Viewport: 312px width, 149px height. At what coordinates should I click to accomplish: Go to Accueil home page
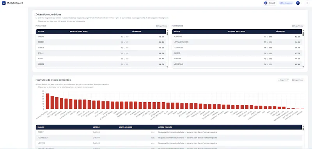click(x=270, y=3)
